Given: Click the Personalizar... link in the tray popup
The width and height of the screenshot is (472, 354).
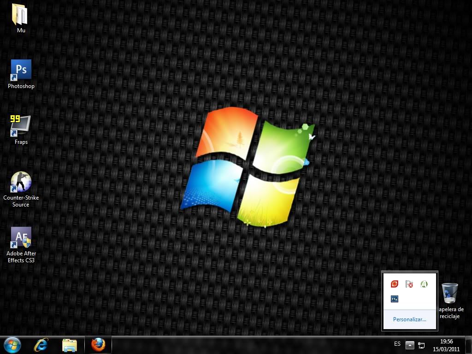Looking at the screenshot, I should point(409,319).
